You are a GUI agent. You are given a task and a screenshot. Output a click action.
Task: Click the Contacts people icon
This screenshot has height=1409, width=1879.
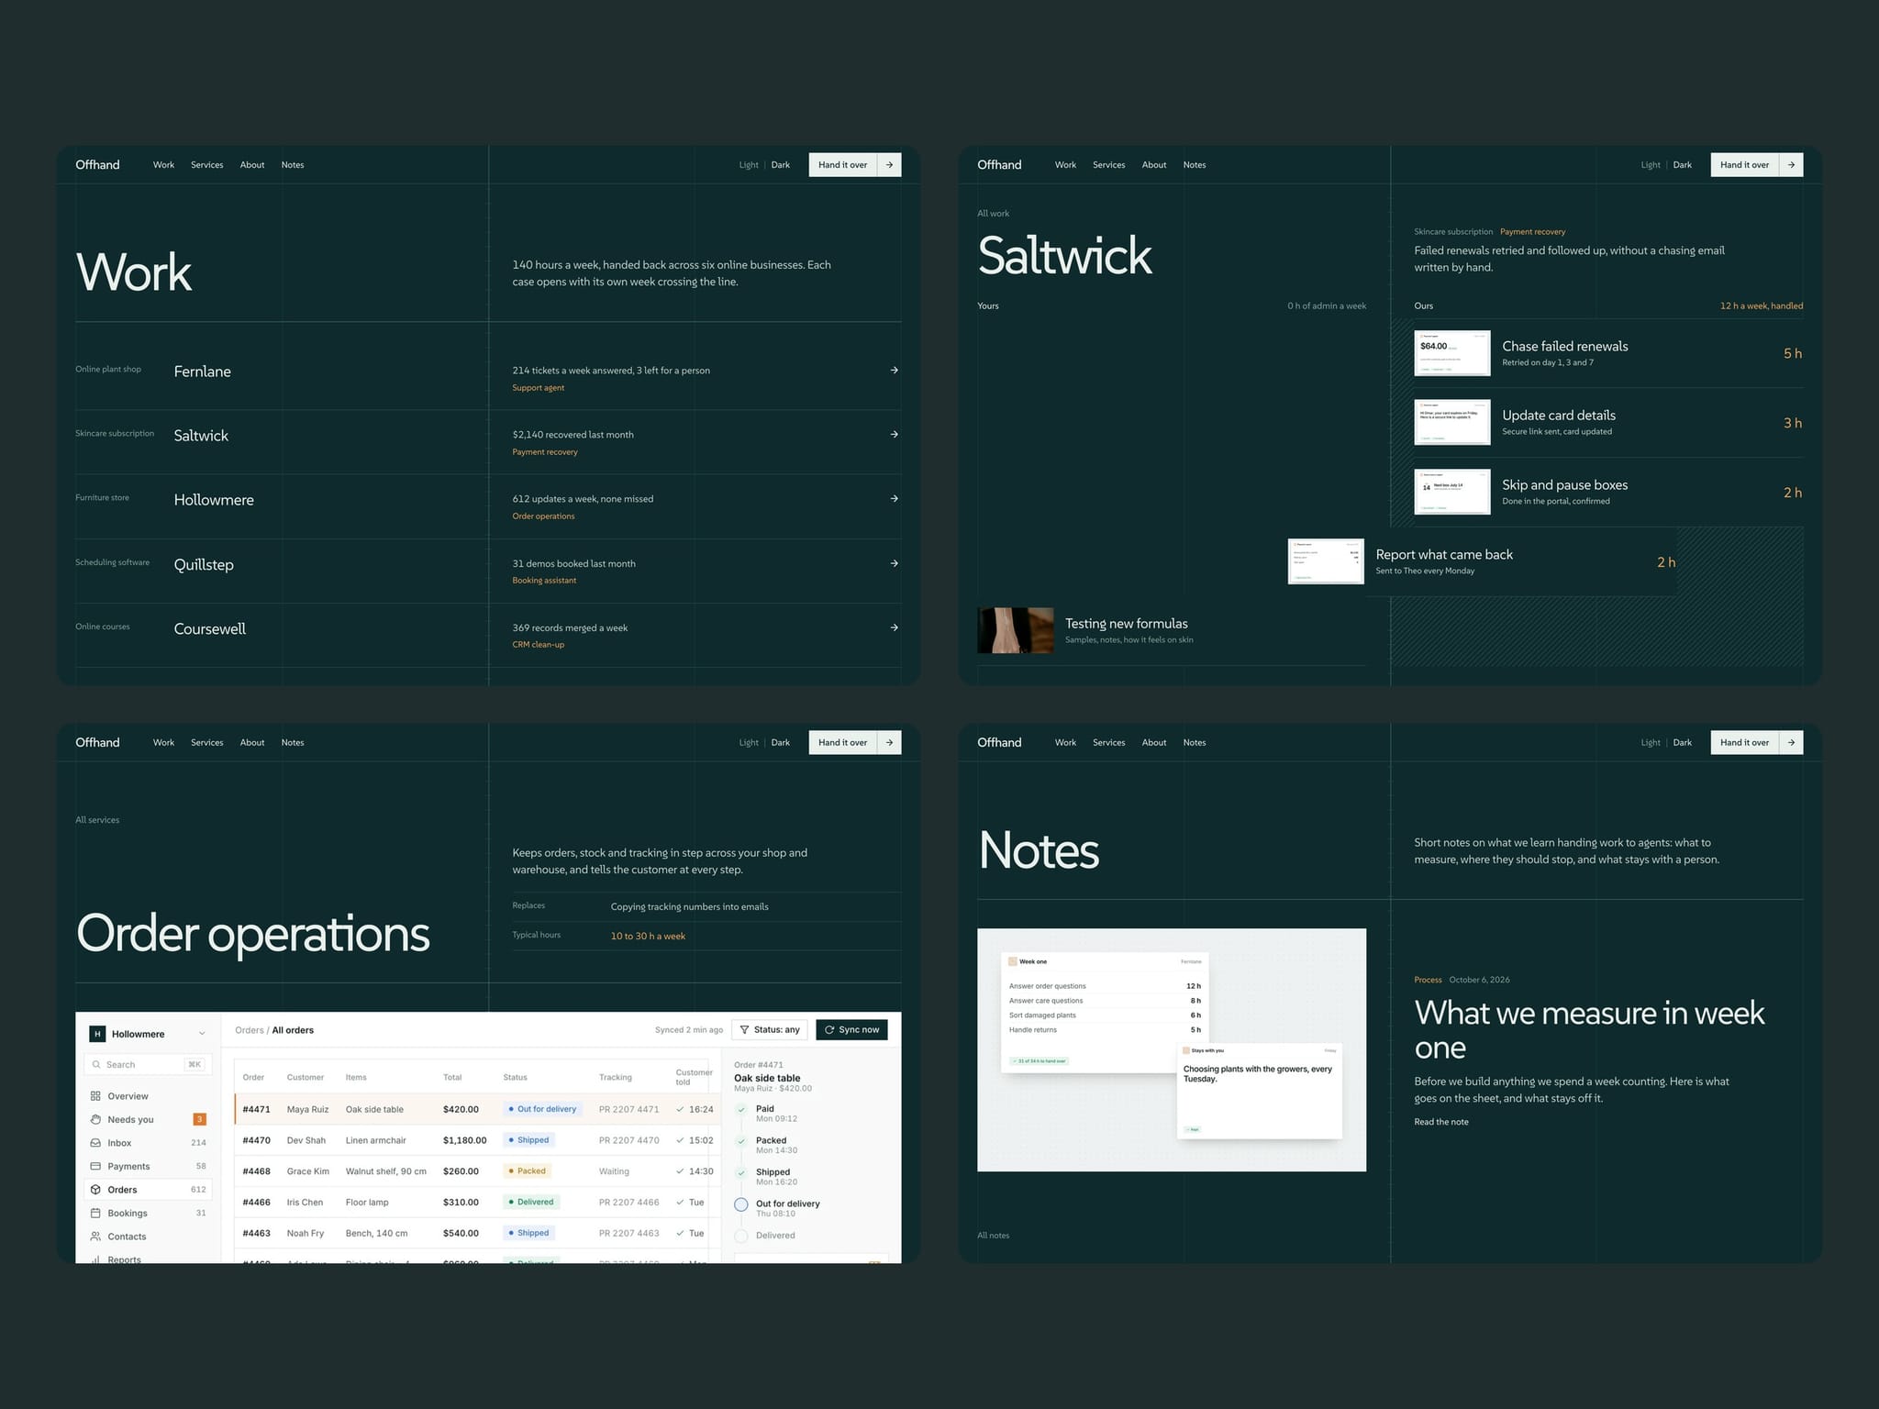click(x=95, y=1237)
